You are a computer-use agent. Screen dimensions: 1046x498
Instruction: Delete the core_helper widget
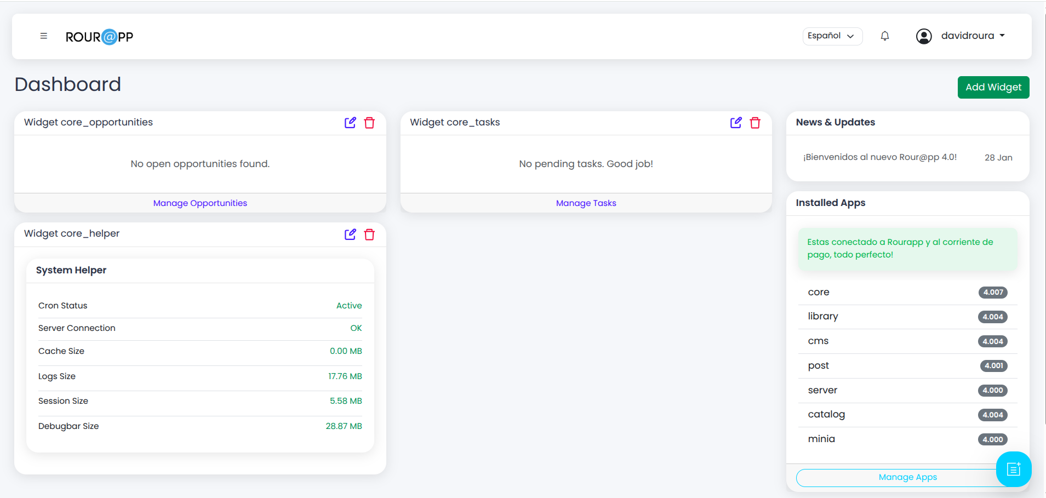[369, 234]
